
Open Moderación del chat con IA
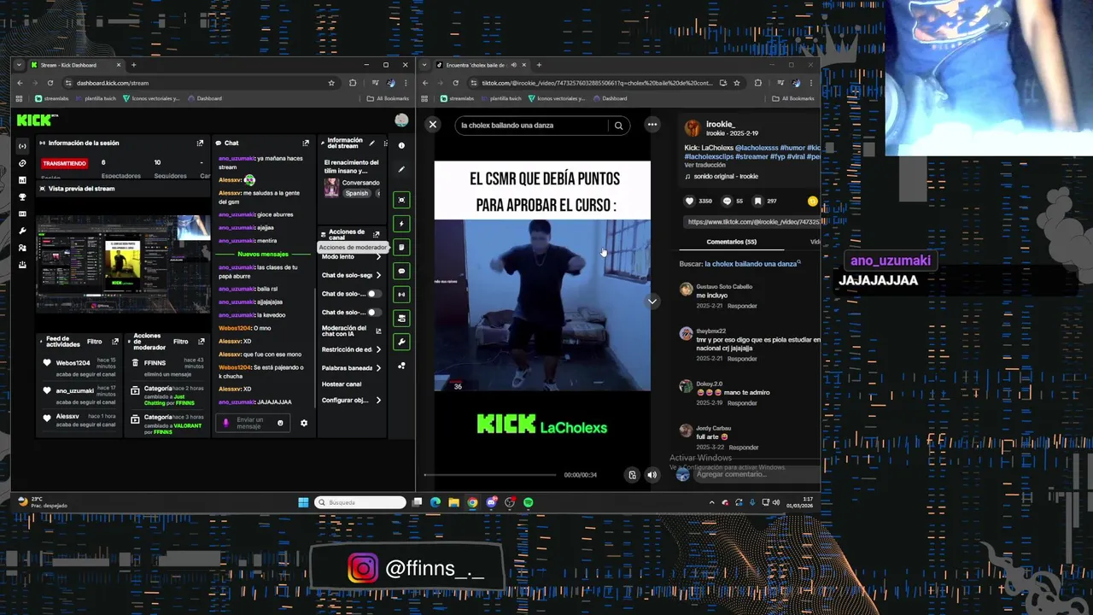(351, 331)
